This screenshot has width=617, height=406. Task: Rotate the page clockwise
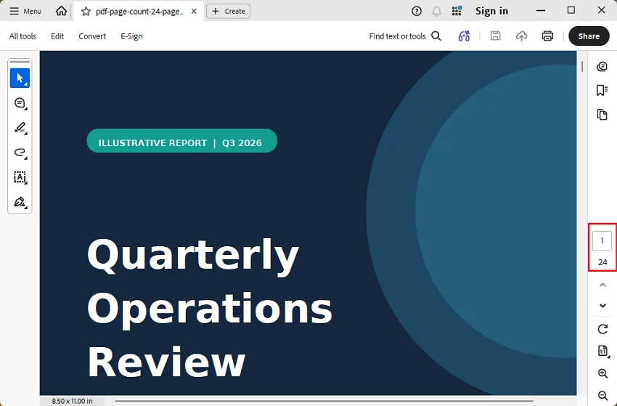pyautogui.click(x=602, y=329)
